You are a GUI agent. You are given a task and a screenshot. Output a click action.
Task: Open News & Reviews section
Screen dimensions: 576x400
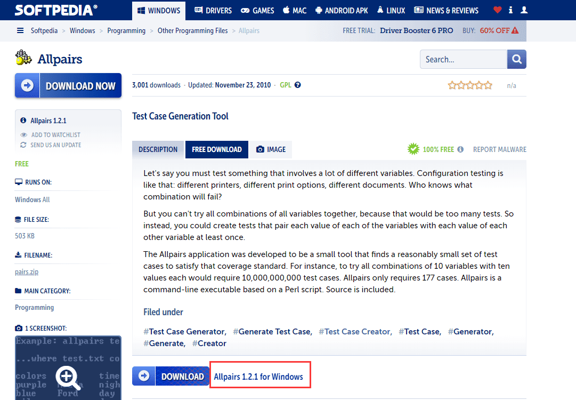pyautogui.click(x=447, y=11)
